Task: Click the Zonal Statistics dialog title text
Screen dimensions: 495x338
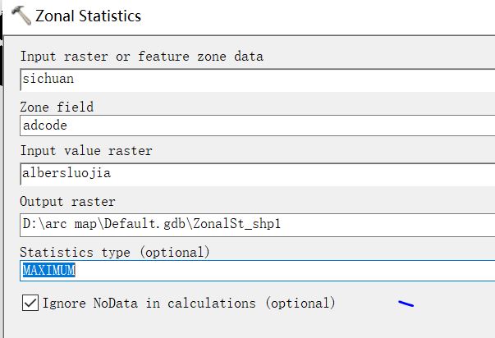Action: click(89, 16)
